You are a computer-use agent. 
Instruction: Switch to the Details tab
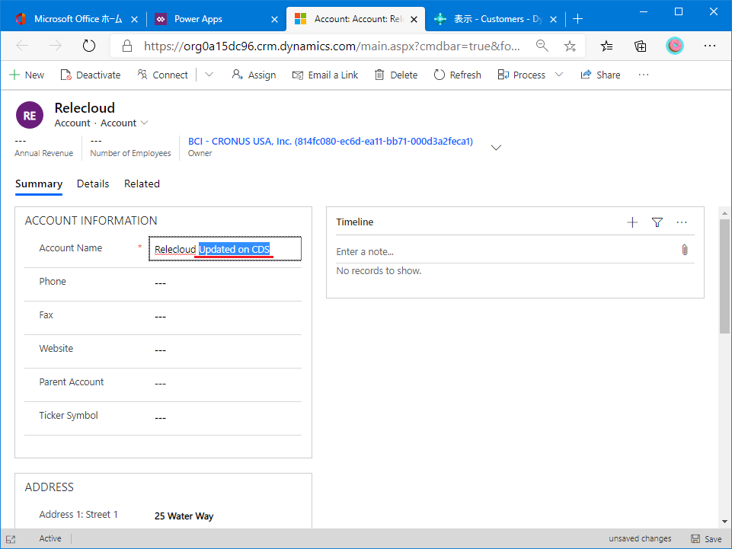tap(93, 184)
